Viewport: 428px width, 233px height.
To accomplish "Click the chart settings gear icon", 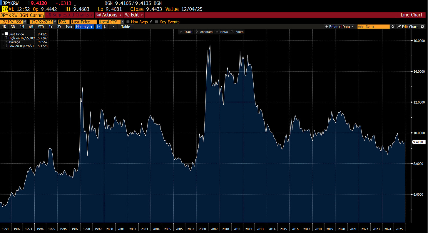I will coord(422,27).
